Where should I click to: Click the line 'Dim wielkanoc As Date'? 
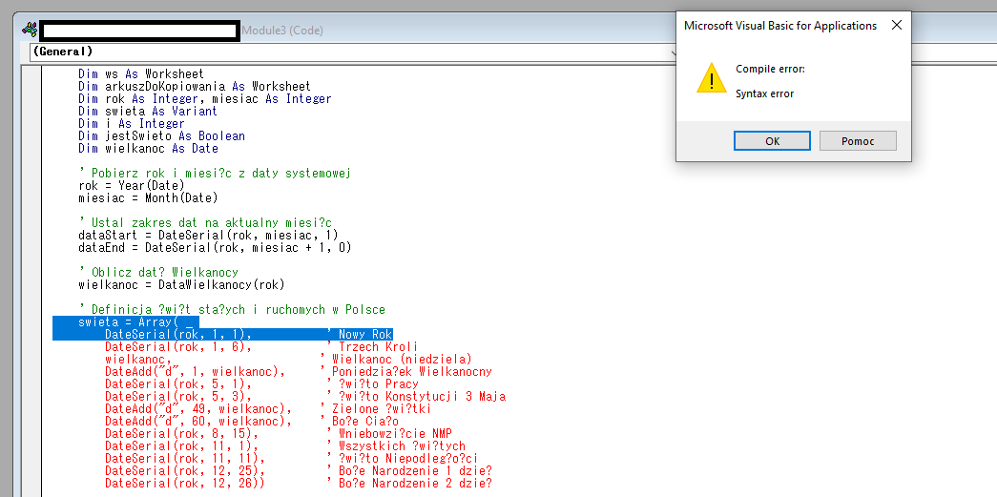pos(148,148)
